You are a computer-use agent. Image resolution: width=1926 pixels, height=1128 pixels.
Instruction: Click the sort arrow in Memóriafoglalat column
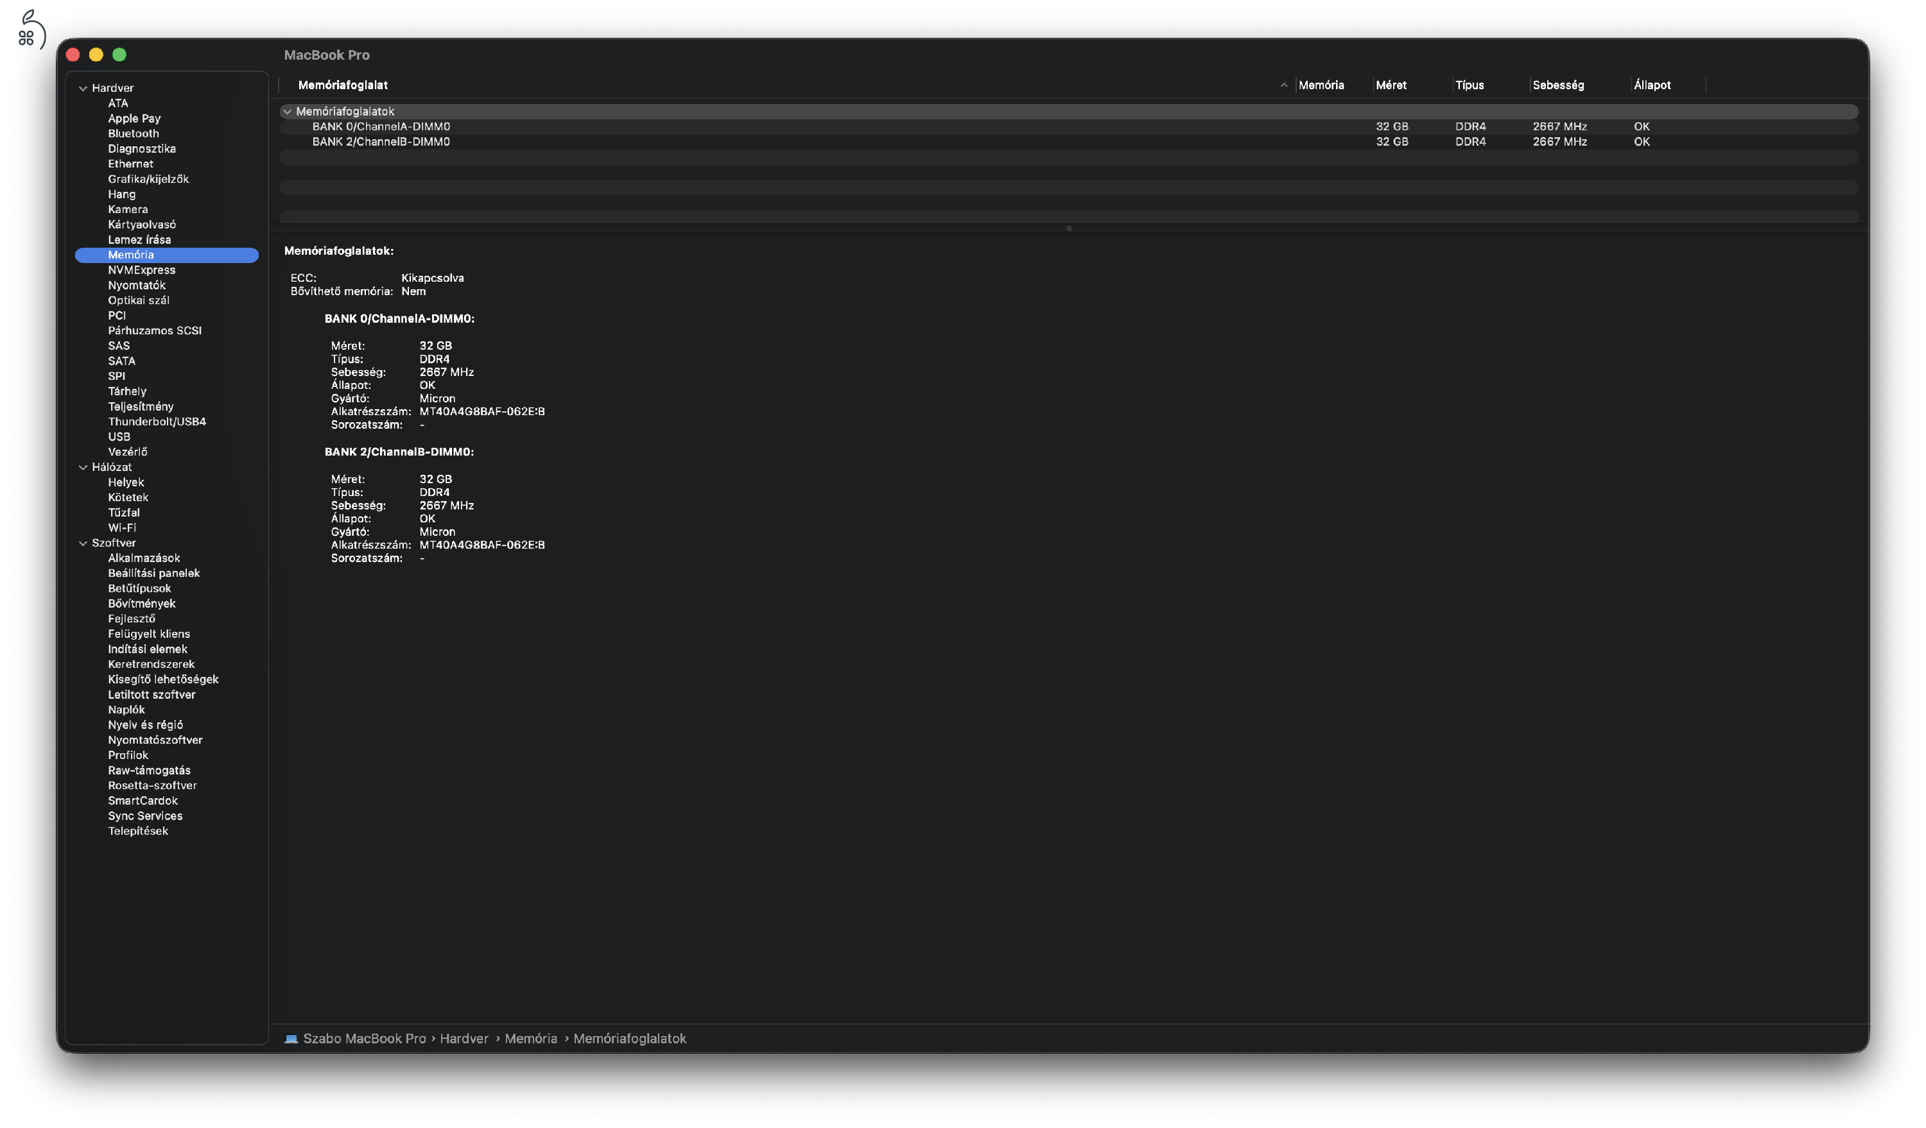click(1284, 85)
